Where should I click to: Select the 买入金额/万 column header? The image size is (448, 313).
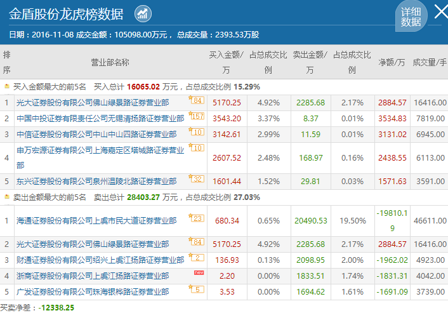pos(226,62)
